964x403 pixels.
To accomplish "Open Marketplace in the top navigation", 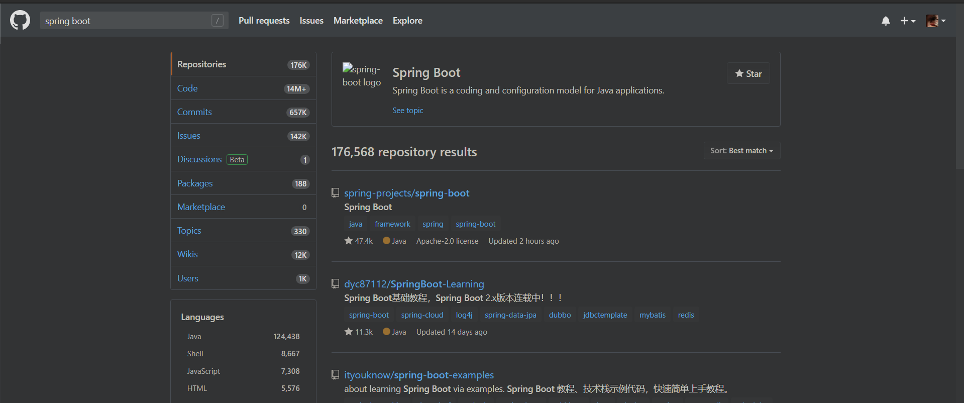I will pyautogui.click(x=358, y=21).
